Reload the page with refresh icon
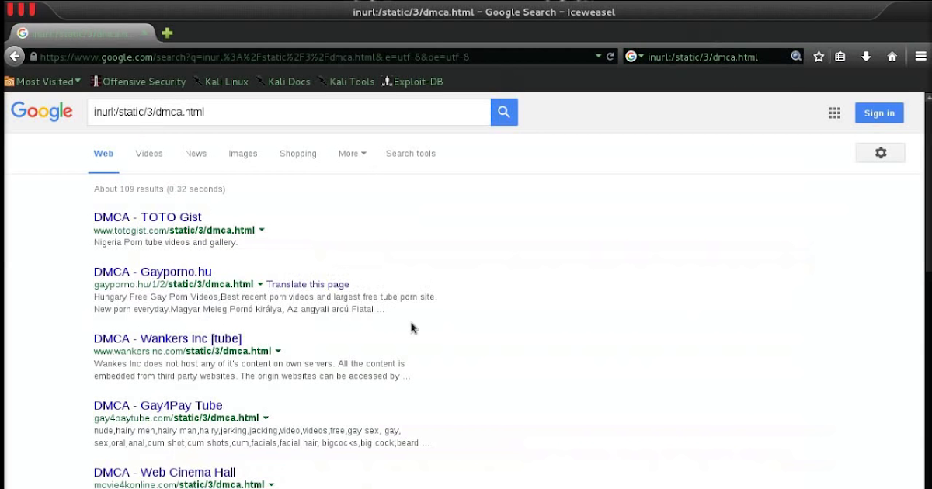Screen dimensions: 932x489 (x=610, y=57)
